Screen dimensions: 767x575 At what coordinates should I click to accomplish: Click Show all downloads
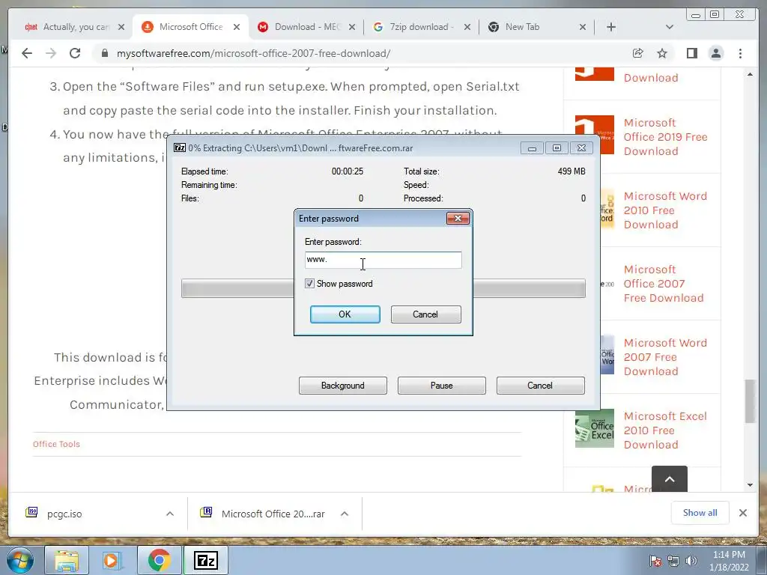(x=700, y=512)
